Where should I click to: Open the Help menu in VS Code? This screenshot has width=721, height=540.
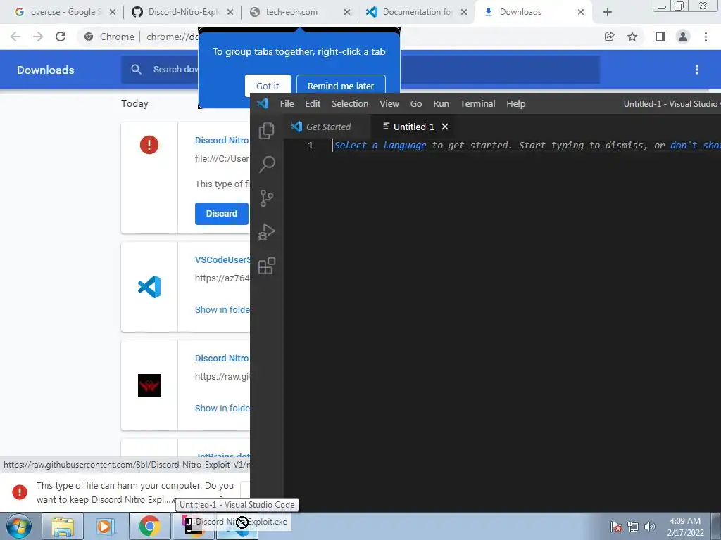(x=516, y=104)
